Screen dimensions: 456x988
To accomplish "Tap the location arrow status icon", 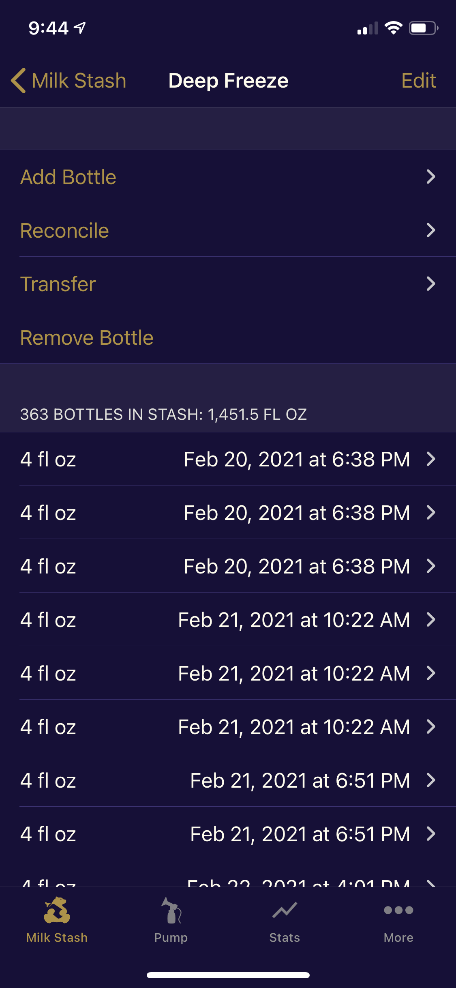I will click(x=80, y=28).
